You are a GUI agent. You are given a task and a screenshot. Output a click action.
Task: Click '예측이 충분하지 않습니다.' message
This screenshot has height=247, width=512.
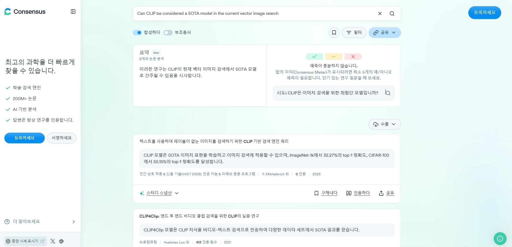334,66
